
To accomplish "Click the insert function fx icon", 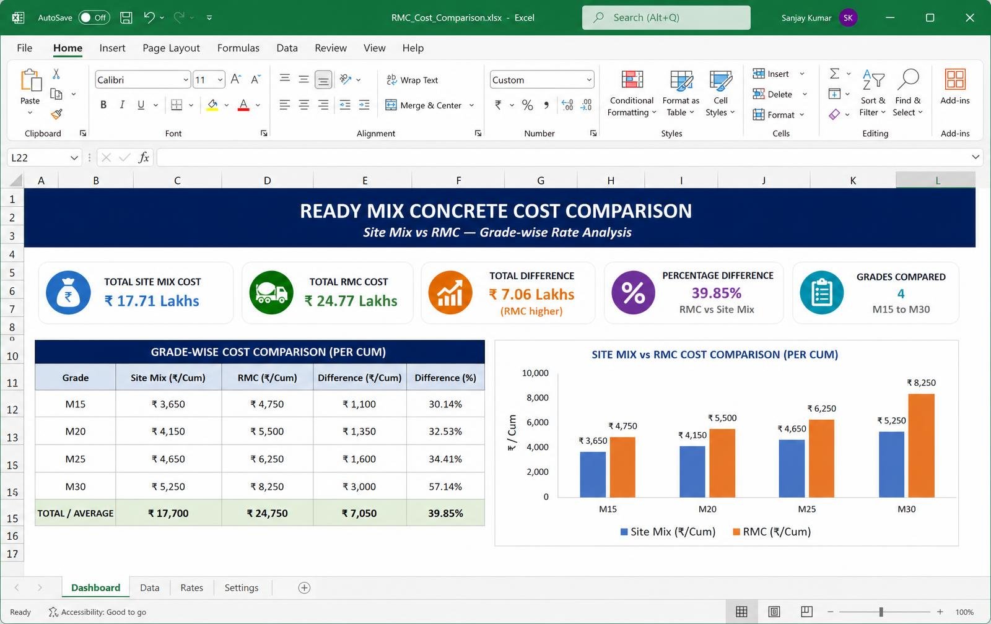I will [x=144, y=157].
